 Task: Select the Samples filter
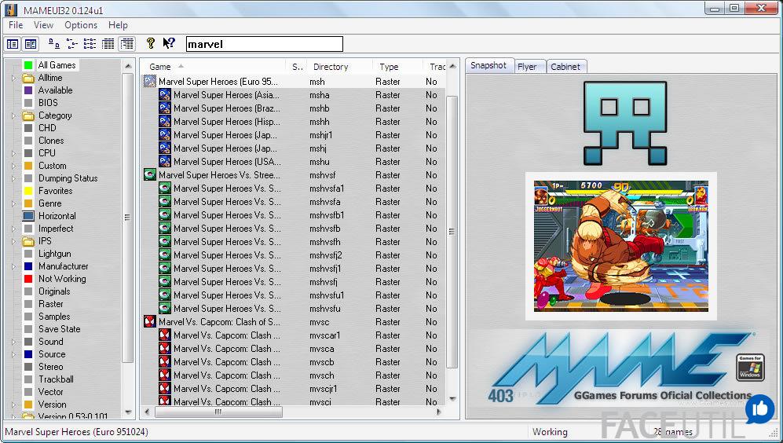(x=54, y=316)
